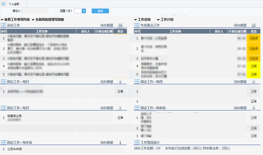This screenshot has height=155, width=263.
Task: Click the orange status cell in 年度重点工作 row 1
Action: 254,38
